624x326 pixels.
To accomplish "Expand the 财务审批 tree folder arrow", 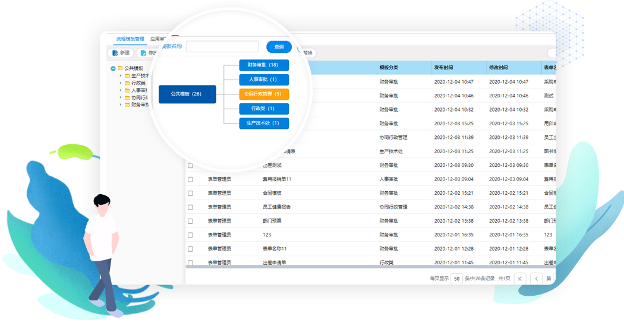I will pos(120,105).
